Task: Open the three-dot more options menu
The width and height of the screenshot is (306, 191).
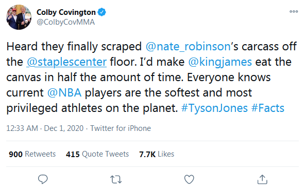Action: pos(294,11)
